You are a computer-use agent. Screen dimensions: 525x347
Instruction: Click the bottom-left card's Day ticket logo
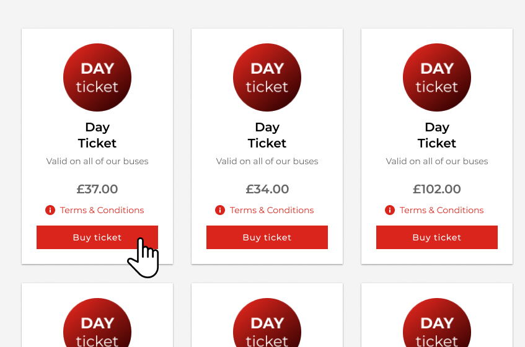[97, 325]
